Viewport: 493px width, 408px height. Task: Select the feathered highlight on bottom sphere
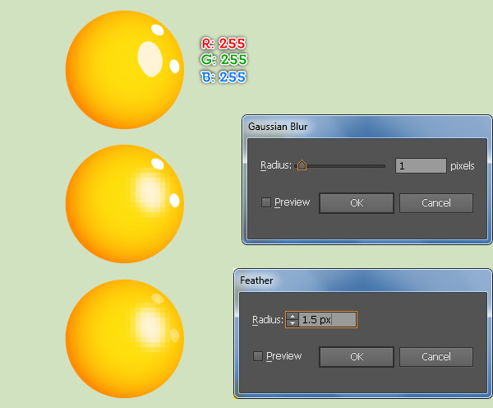click(x=150, y=326)
